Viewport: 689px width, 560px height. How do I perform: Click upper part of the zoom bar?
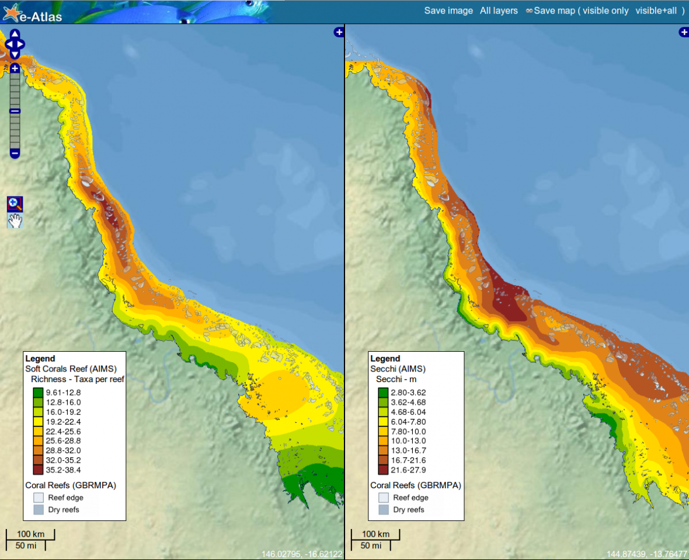[15, 90]
